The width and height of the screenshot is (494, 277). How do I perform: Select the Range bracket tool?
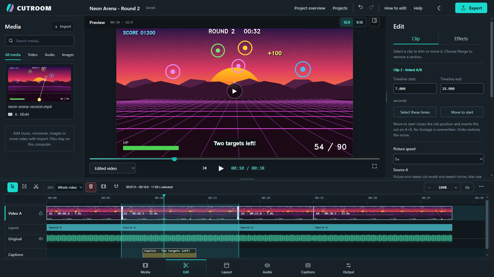(24, 187)
